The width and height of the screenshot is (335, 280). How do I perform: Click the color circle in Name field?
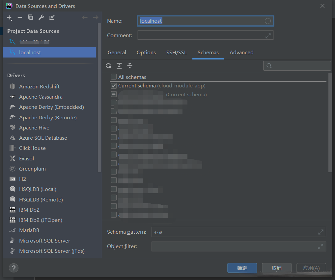click(268, 21)
